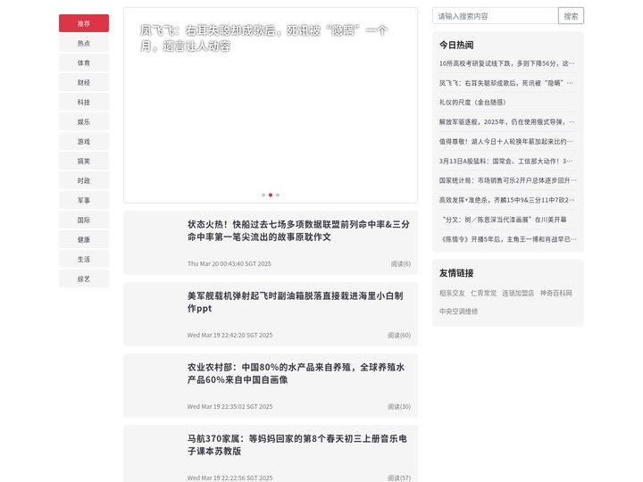The width and height of the screenshot is (643, 482).
Task: Click timestamp Wed Mar 19 22:35:02 SGT 2025
Action: coord(230,407)
